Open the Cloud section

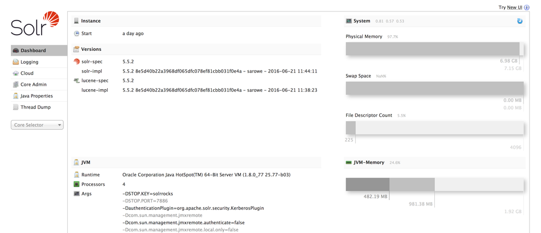pyautogui.click(x=27, y=74)
